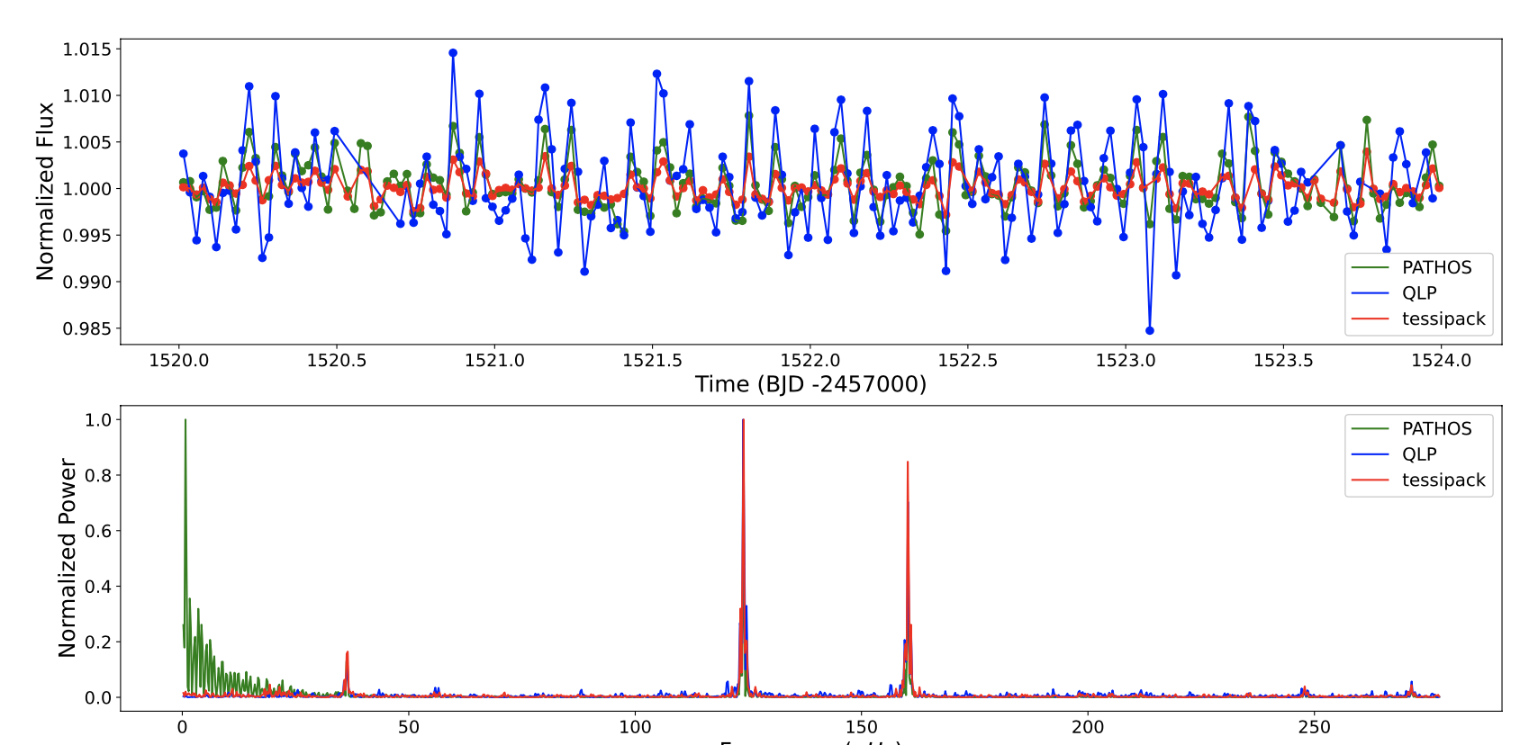Click the 0.6 power tick label
This screenshot has height=745, width=1520.
[98, 532]
